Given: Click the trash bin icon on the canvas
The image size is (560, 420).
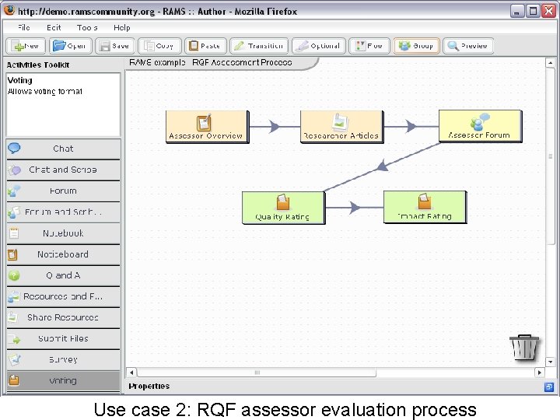Looking at the screenshot, I should [x=524, y=347].
